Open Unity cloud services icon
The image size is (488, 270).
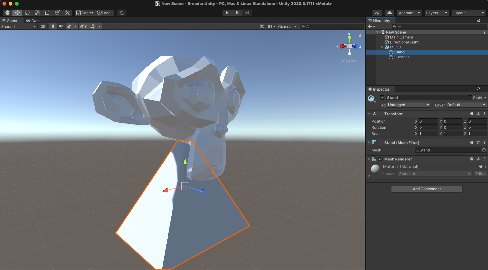389,13
